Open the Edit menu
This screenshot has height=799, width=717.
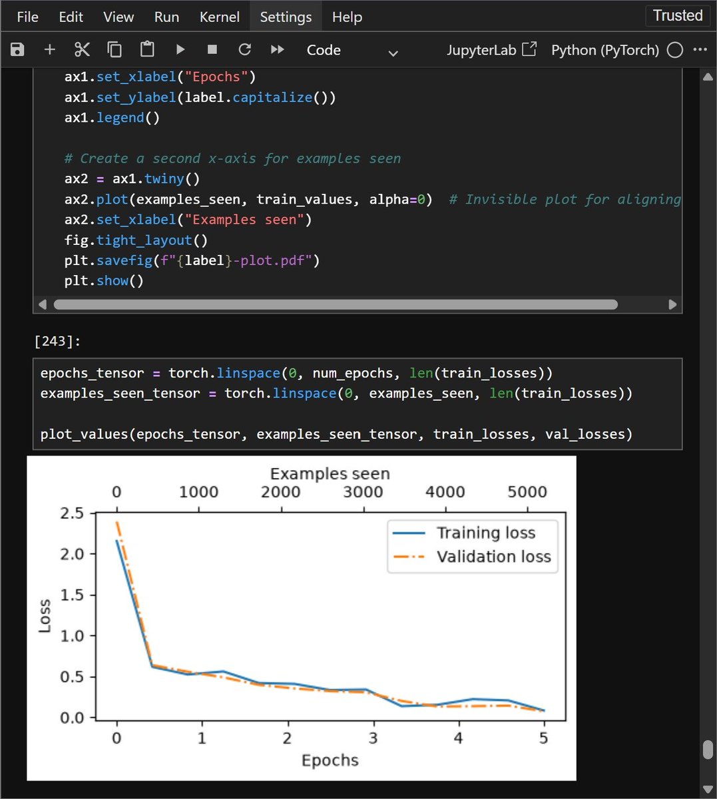tap(71, 17)
